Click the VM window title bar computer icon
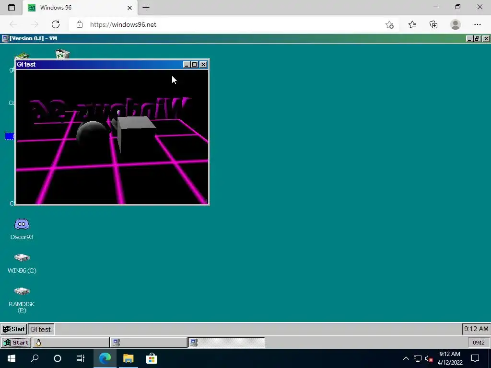491x368 pixels. pyautogui.click(x=5, y=38)
